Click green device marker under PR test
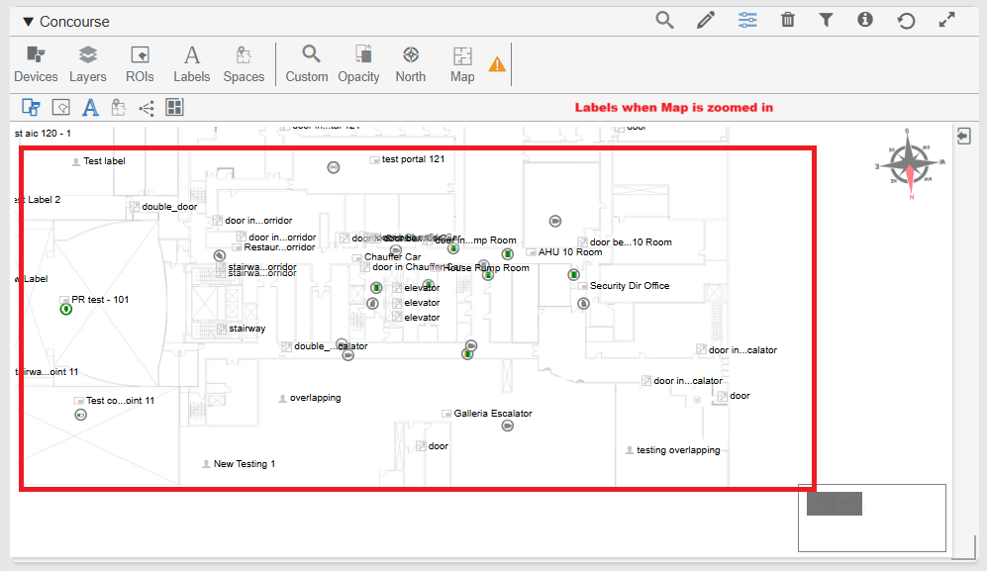987x571 pixels. (65, 309)
